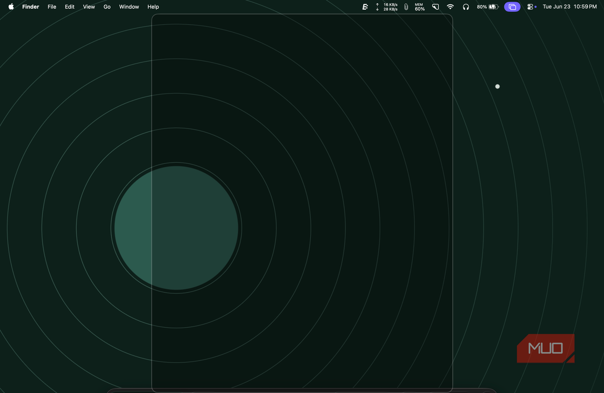The height and width of the screenshot is (393, 604).
Task: Click the purple overlapping-windows menu bar icon
Action: coord(512,7)
